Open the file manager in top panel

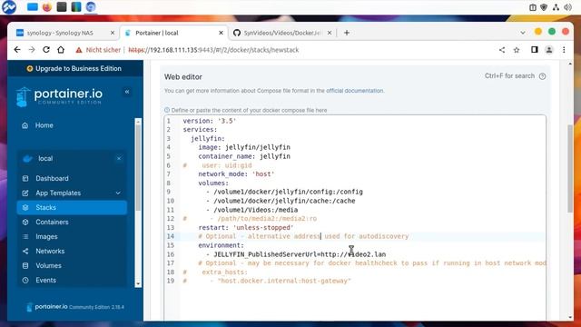pyautogui.click(x=33, y=7)
